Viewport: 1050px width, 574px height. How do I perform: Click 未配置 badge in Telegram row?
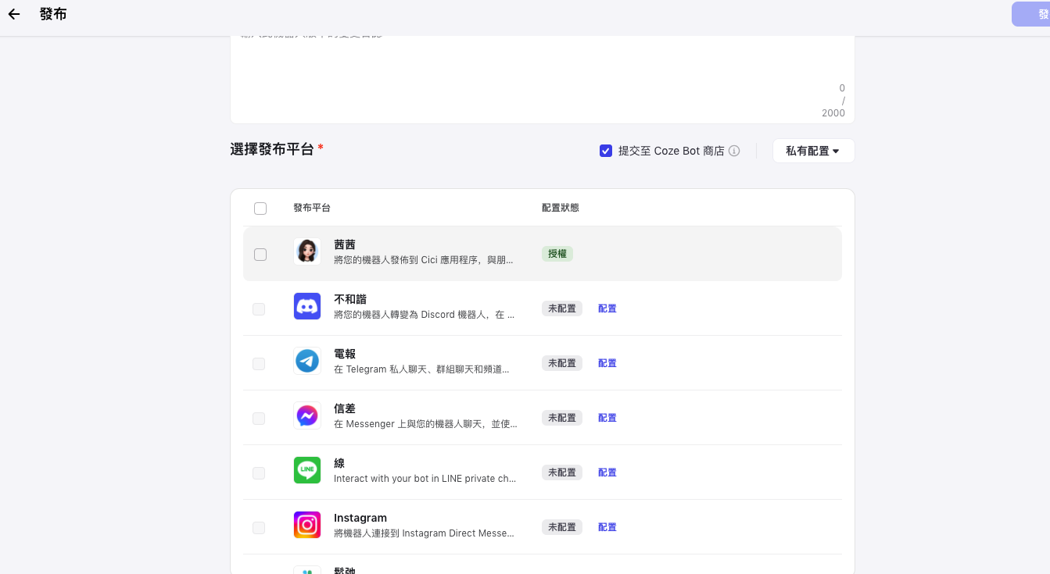coord(562,363)
